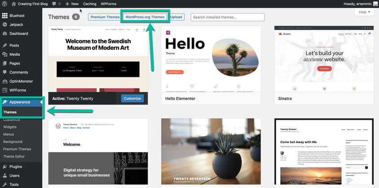This screenshot has height=188, width=379.
Task: Click the WordPress logo icon
Action: click(x=5, y=4)
